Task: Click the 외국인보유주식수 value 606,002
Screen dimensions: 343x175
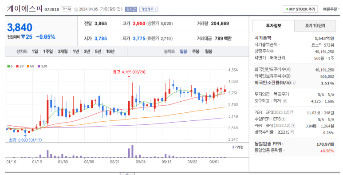Action: pos(327,76)
